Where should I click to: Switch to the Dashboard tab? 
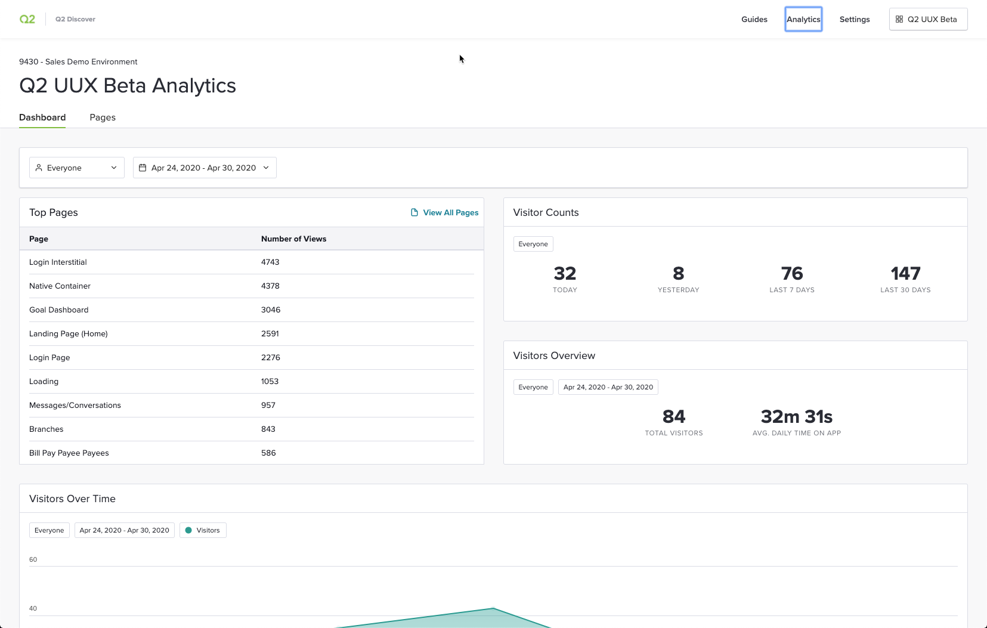coord(42,117)
